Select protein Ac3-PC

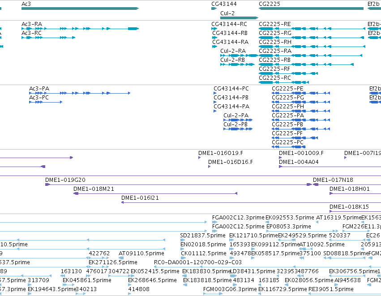pos(39,98)
